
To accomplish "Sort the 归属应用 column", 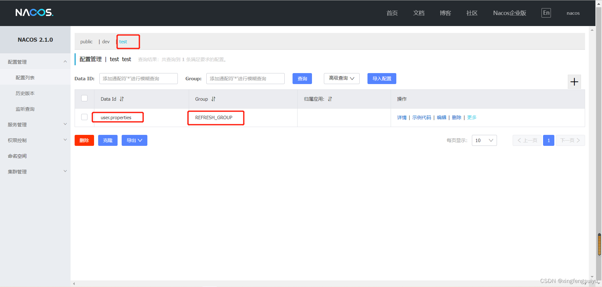I will click(x=330, y=99).
